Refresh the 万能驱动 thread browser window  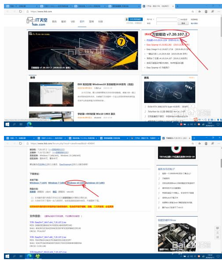[21, 143]
